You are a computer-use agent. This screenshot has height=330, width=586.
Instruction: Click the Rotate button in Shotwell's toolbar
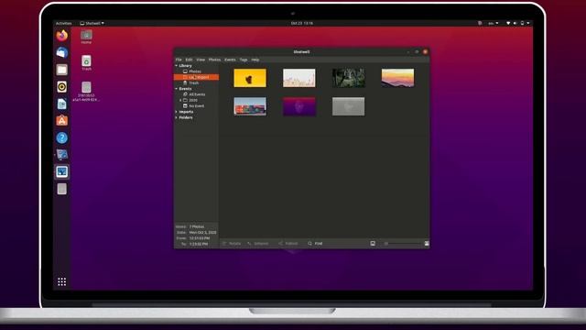coord(232,244)
